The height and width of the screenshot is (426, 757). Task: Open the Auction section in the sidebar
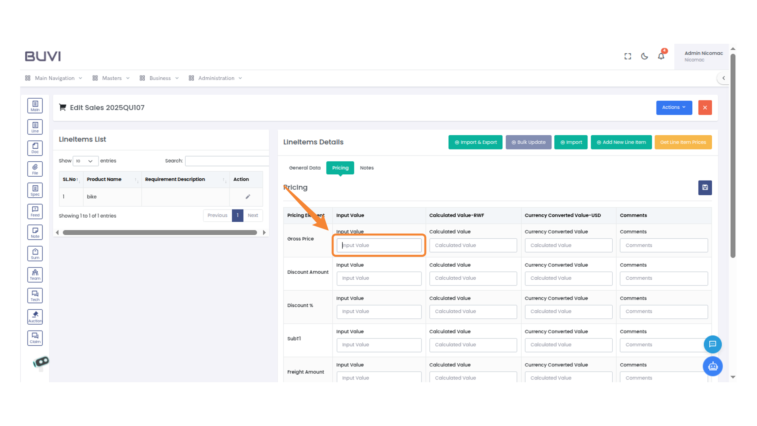(35, 316)
